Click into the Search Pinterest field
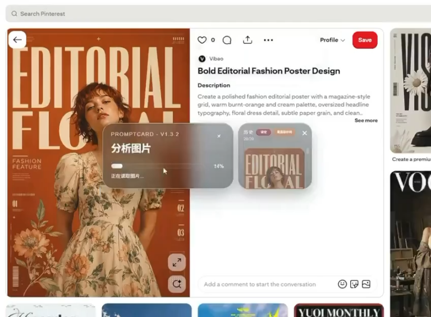 click(x=218, y=13)
